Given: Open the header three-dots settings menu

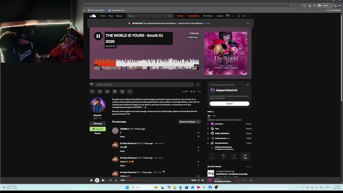Looking at the screenshot, I should point(249,16).
